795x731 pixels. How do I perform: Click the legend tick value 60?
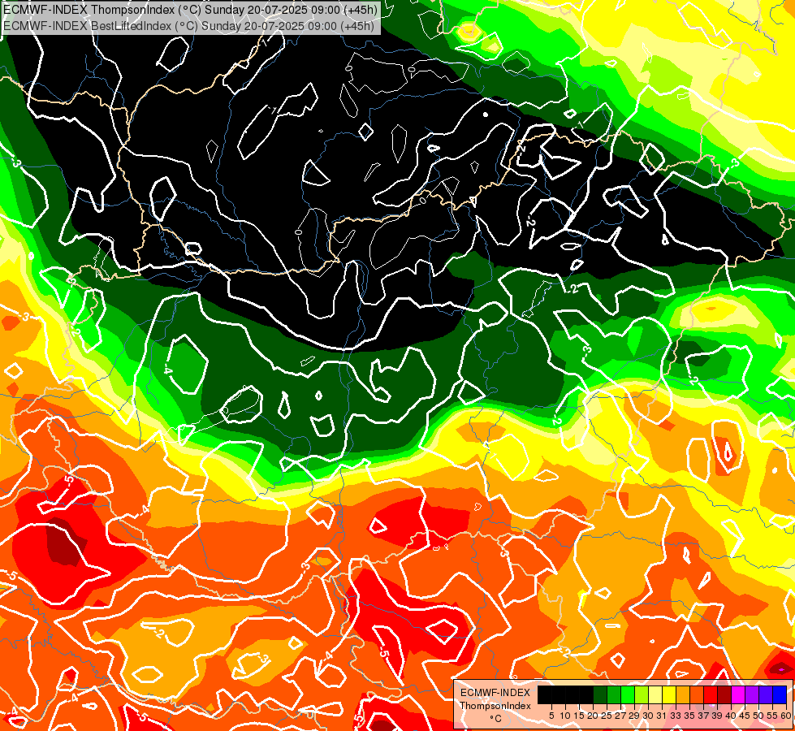coord(786,716)
